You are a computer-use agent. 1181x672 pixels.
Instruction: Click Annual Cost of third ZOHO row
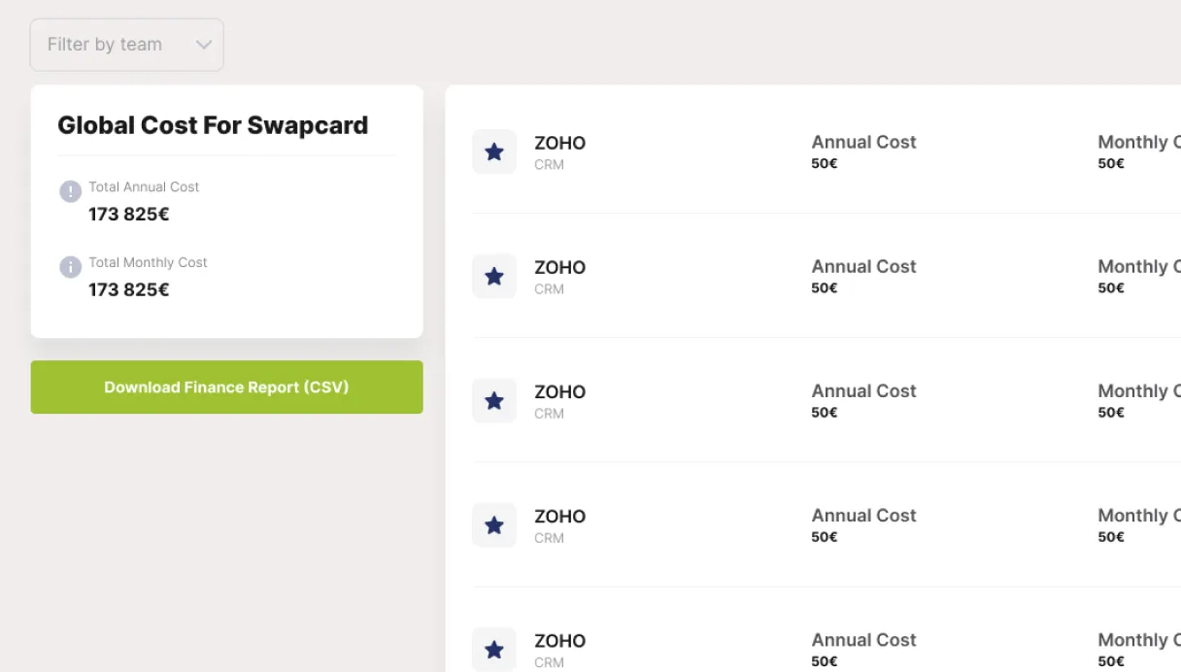(x=863, y=390)
